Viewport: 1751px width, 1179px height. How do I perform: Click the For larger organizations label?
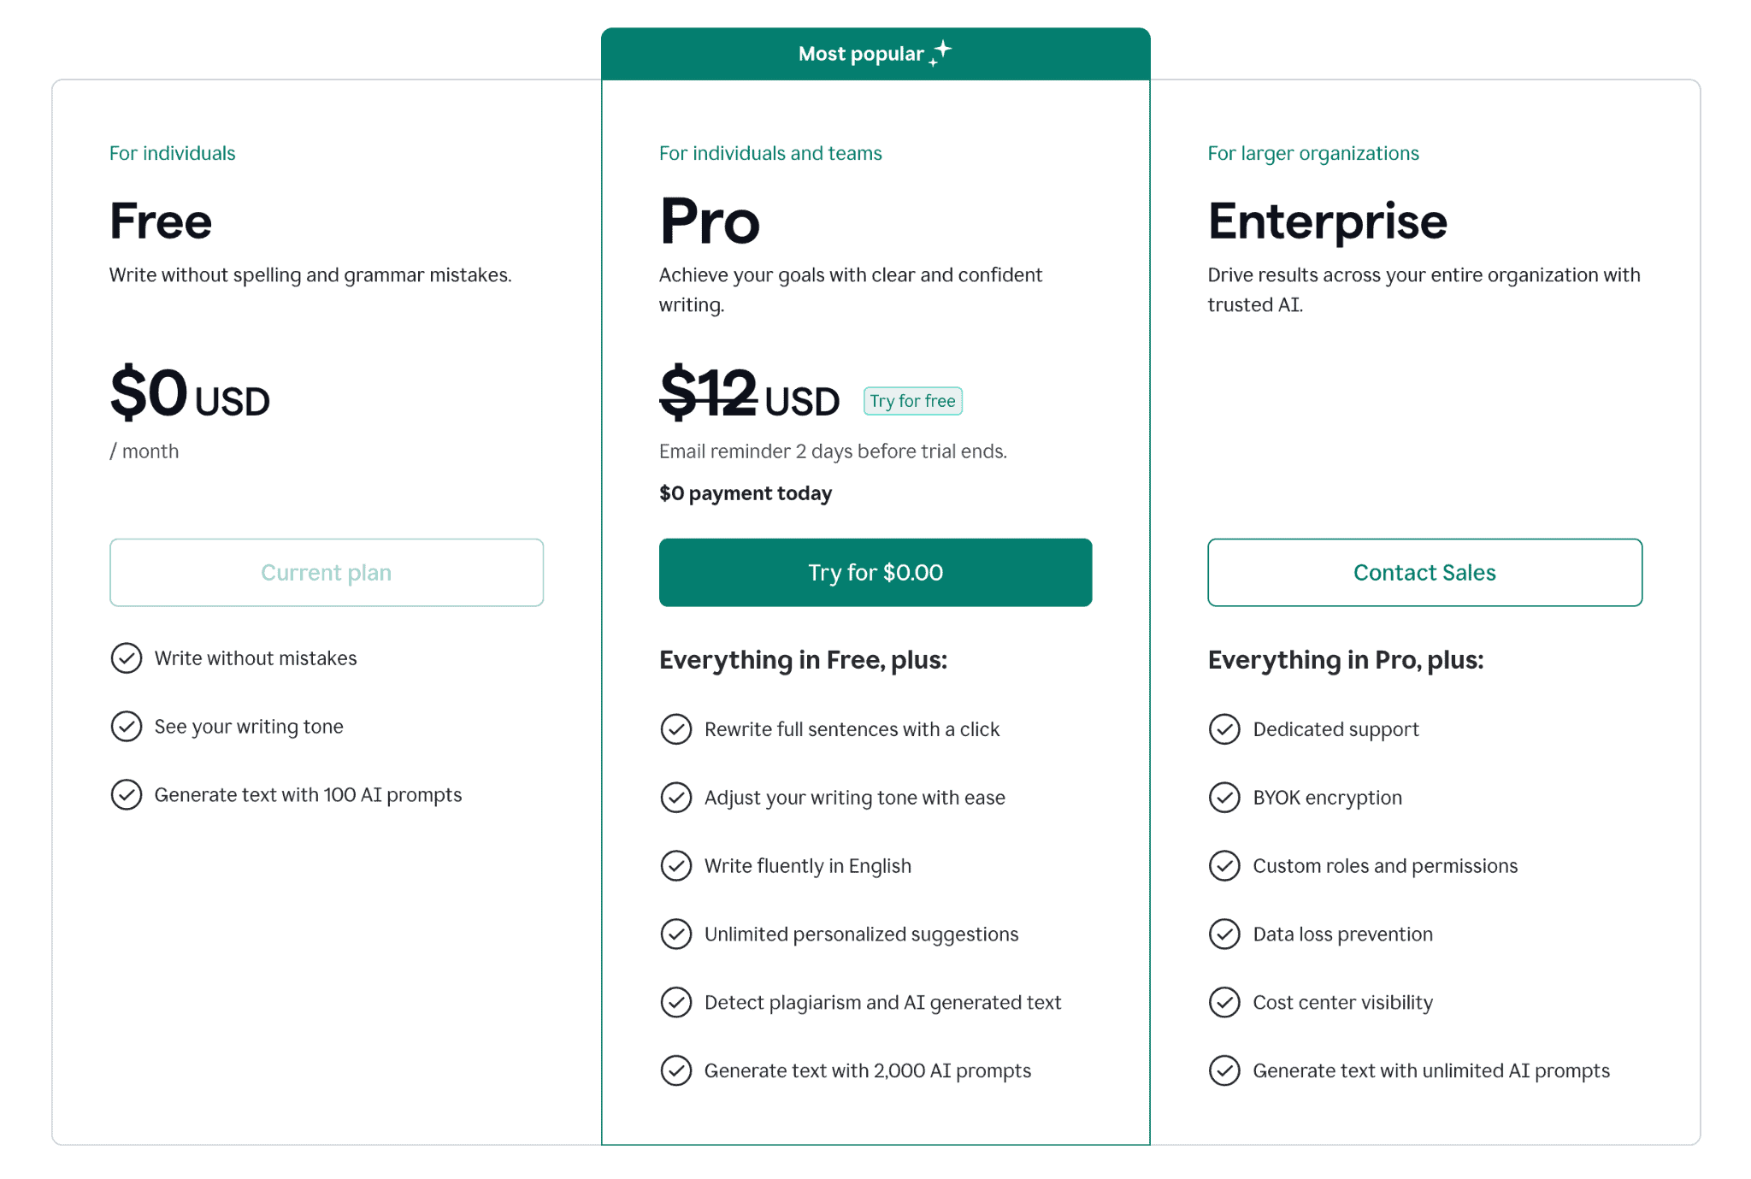pyautogui.click(x=1313, y=153)
